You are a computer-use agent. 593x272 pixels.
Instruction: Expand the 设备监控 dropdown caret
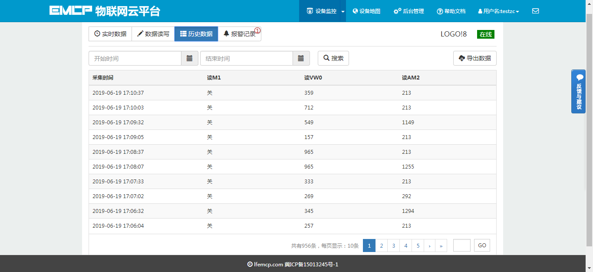pos(343,12)
